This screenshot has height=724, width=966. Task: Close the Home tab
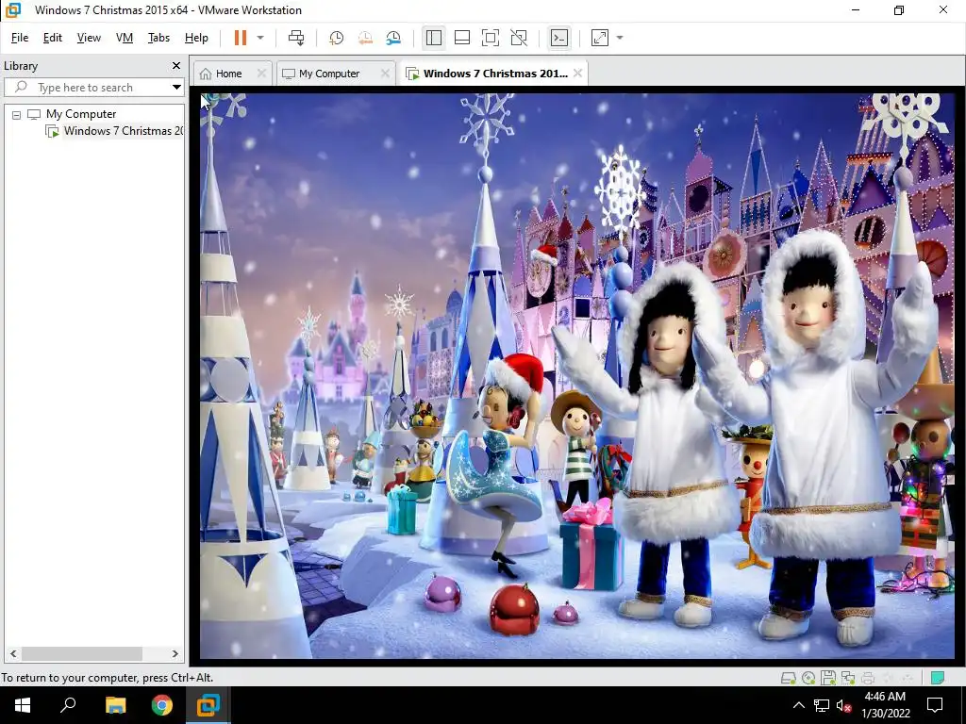(262, 74)
